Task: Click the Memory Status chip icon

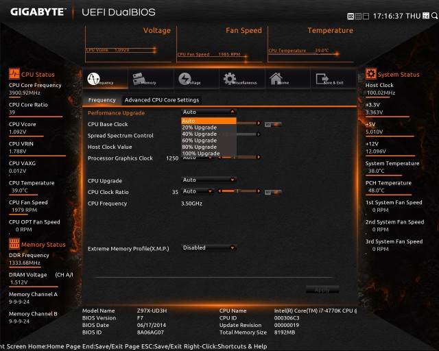Action: [14, 244]
